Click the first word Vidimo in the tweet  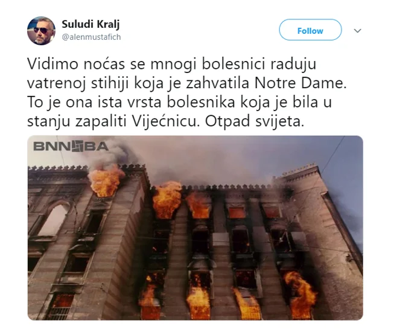(52, 63)
